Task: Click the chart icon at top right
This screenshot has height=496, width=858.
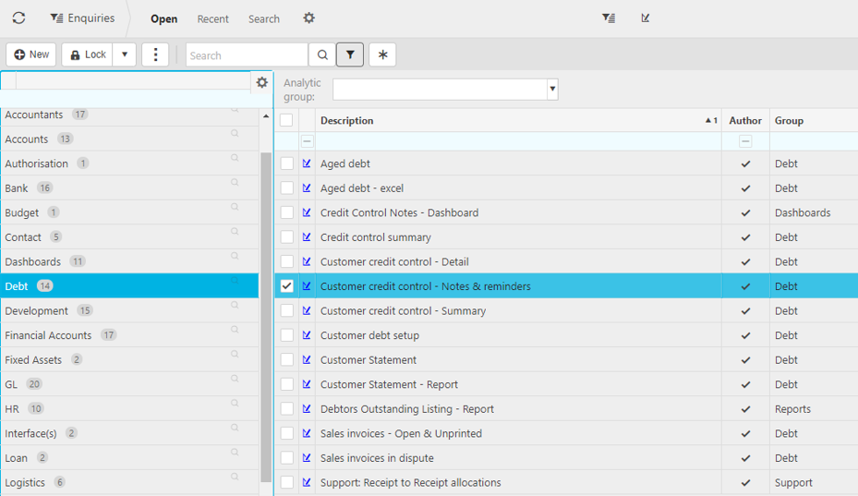Action: pyautogui.click(x=646, y=18)
